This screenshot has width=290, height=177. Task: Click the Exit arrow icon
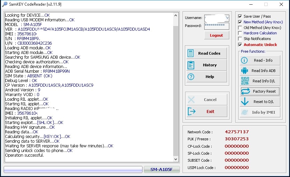pyautogui.click(x=192, y=111)
